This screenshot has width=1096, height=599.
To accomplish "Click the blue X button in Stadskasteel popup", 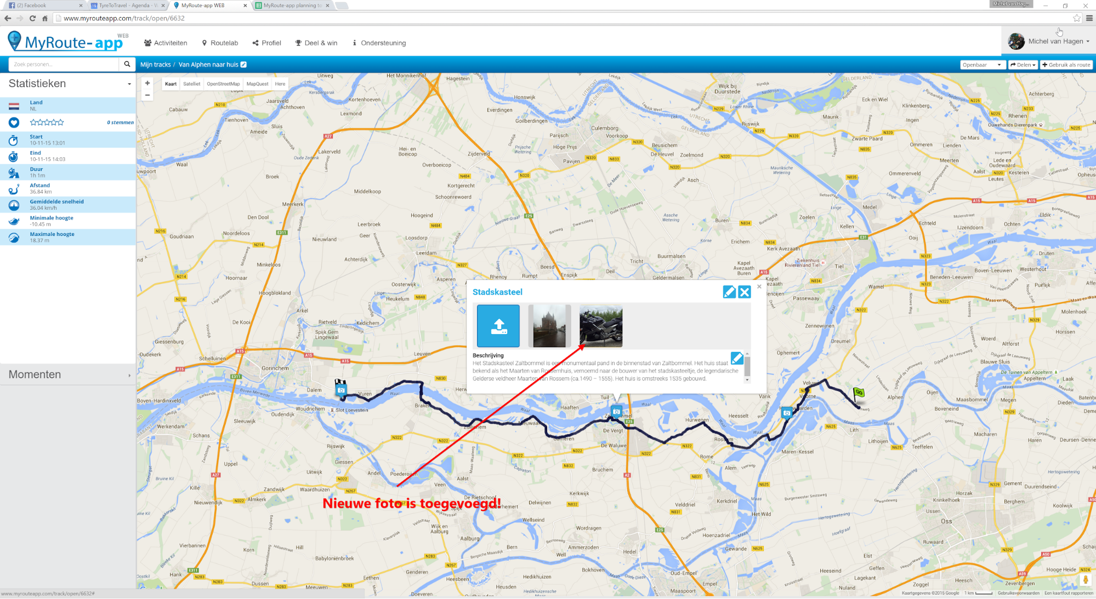I will (x=744, y=292).
